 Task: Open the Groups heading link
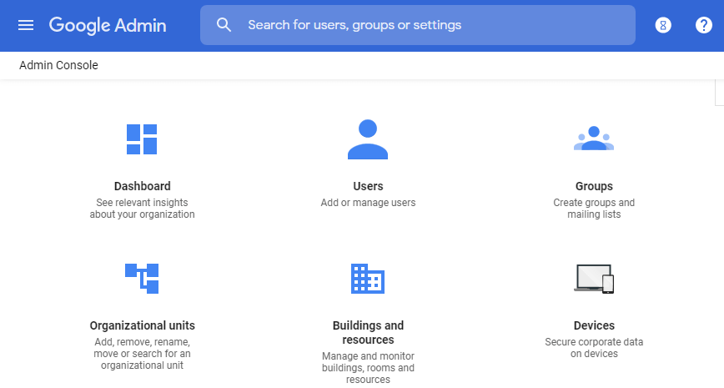(x=594, y=186)
